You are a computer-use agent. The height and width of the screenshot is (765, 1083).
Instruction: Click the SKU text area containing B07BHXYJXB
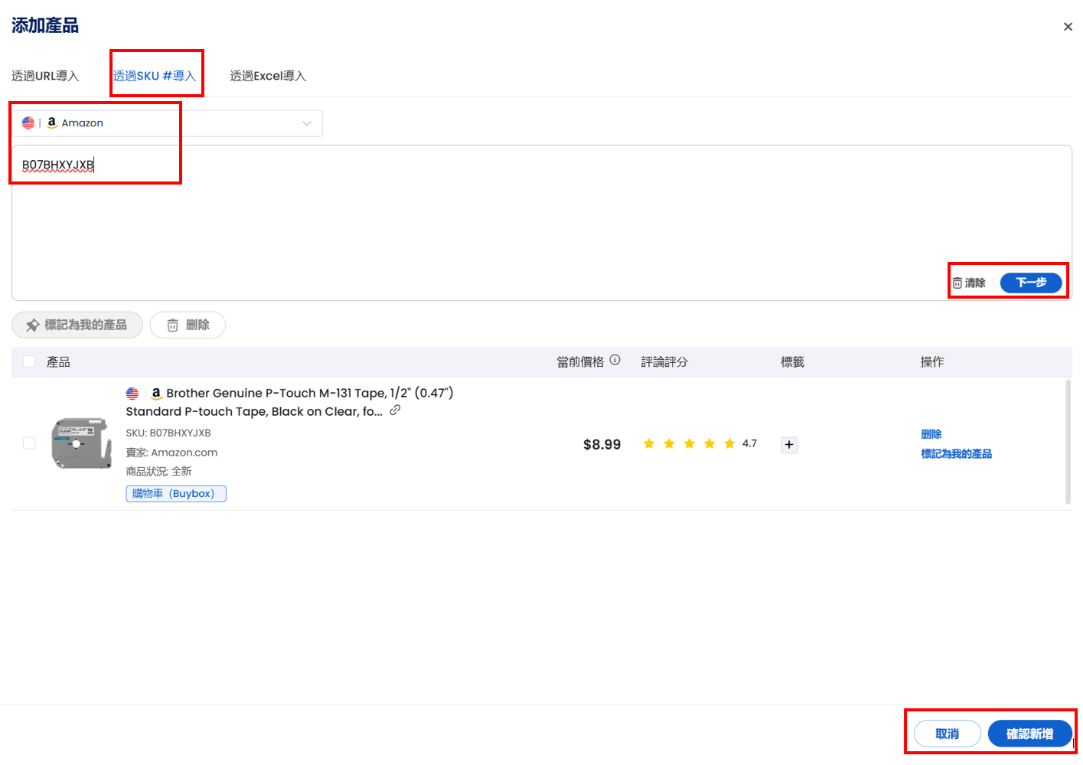pos(541,222)
